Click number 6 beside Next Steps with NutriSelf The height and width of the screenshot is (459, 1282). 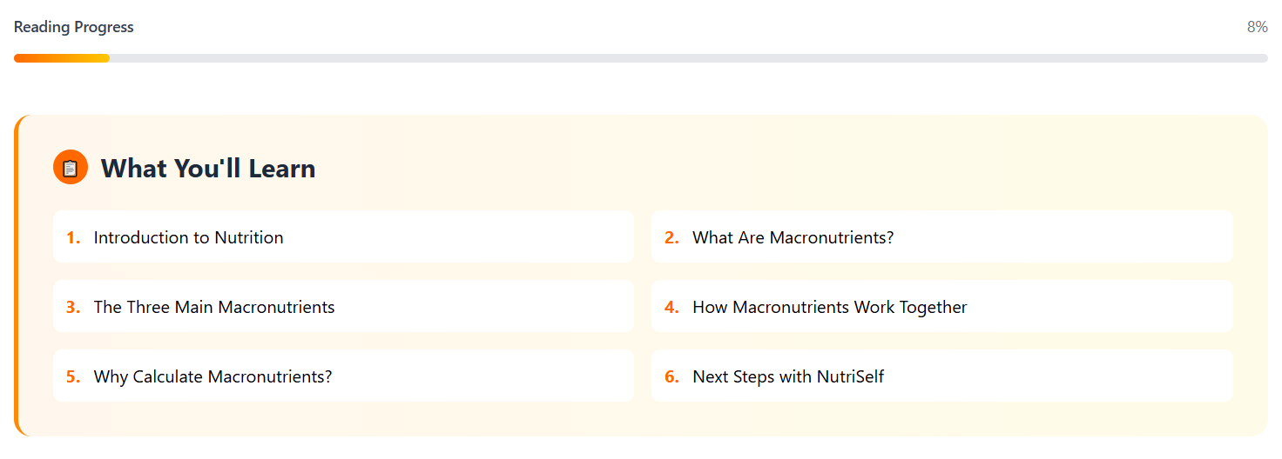[671, 376]
